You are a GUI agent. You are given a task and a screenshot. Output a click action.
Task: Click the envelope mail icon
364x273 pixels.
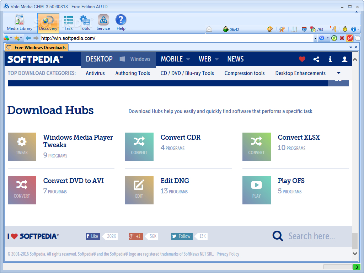[x=209, y=29]
